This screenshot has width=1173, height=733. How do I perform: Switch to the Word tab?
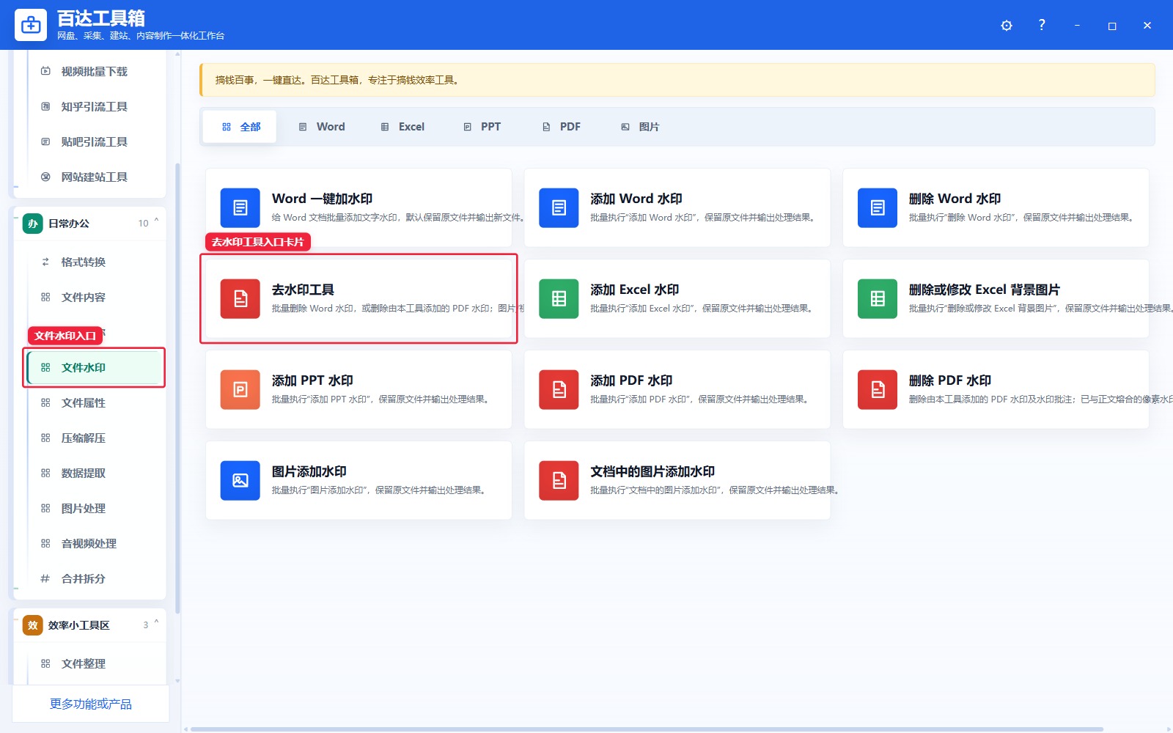click(x=321, y=127)
